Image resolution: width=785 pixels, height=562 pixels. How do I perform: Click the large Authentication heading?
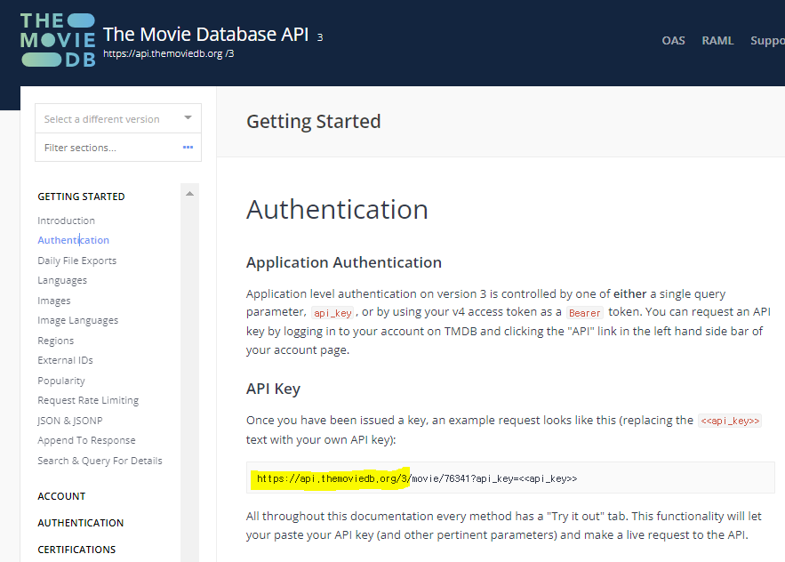[338, 209]
